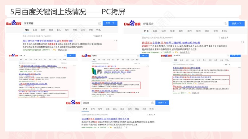
Task: Click dropdown arrow after 2017-04 in 低聚果糖 result
Action: (51, 50)
